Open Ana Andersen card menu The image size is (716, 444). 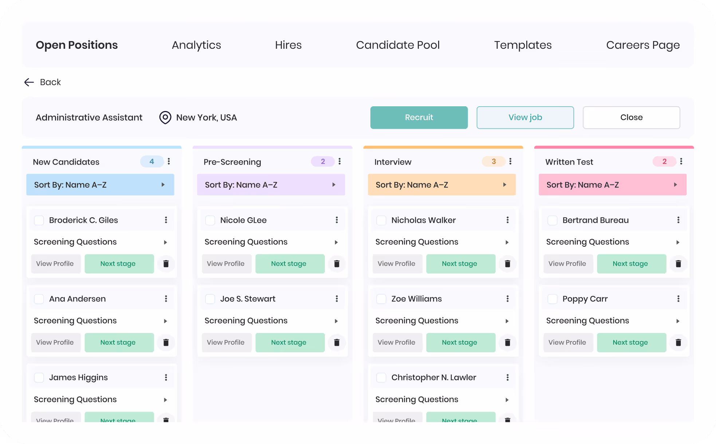[x=166, y=299]
